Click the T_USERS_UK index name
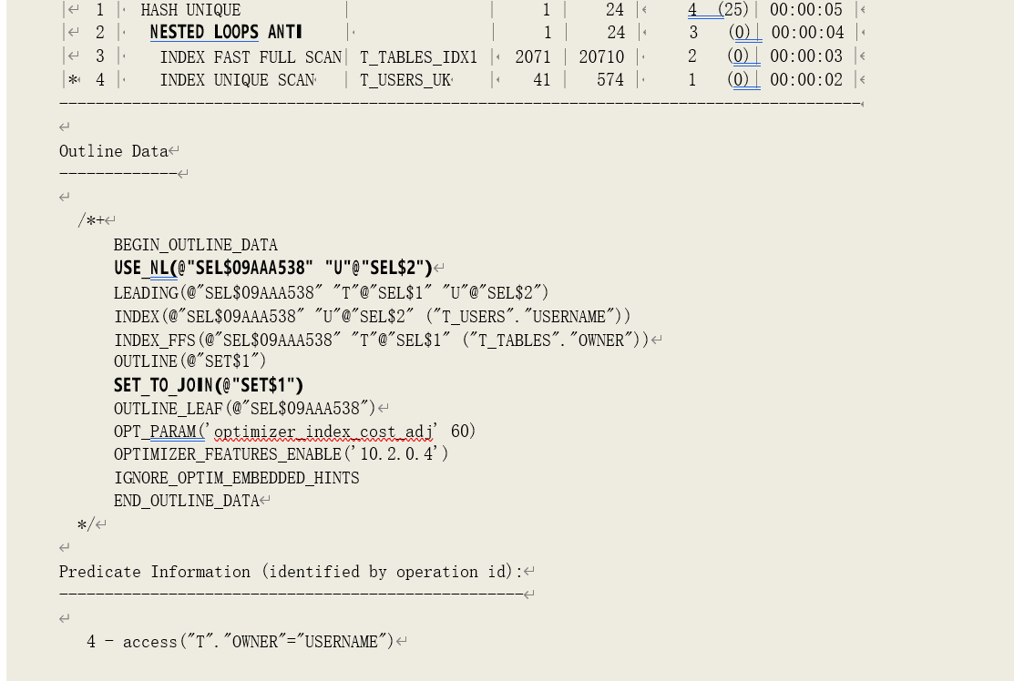This screenshot has height=681, width=1014. [405, 80]
